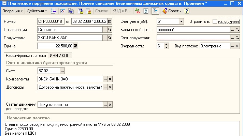Click the blue left-arrow toolbar icon

pos(54,11)
